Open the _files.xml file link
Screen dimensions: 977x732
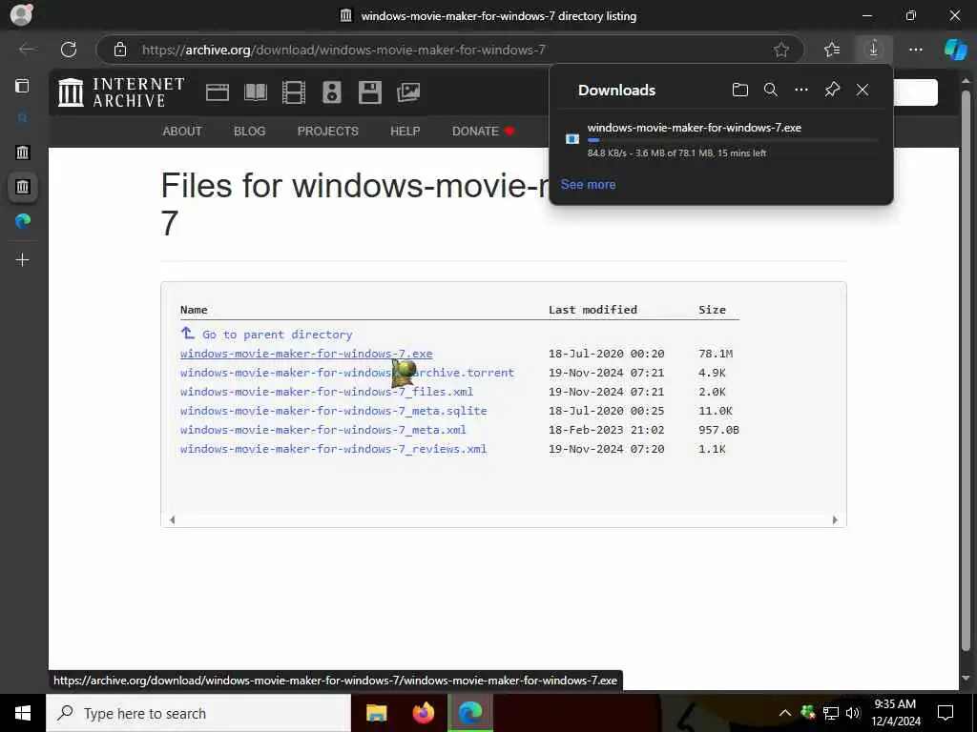(326, 392)
